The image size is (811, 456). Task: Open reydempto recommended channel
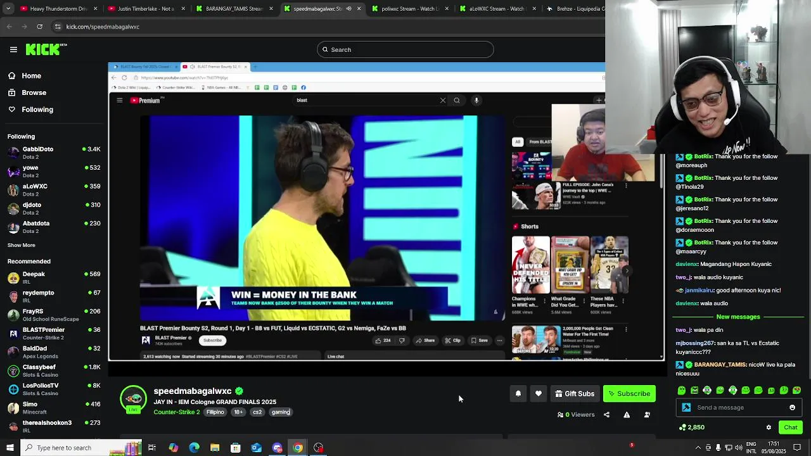54,296
